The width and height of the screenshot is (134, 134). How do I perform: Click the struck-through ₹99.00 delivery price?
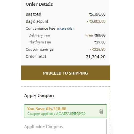100,35
